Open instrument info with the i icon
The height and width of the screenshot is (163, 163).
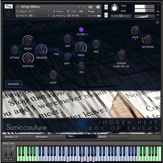coord(98,7)
